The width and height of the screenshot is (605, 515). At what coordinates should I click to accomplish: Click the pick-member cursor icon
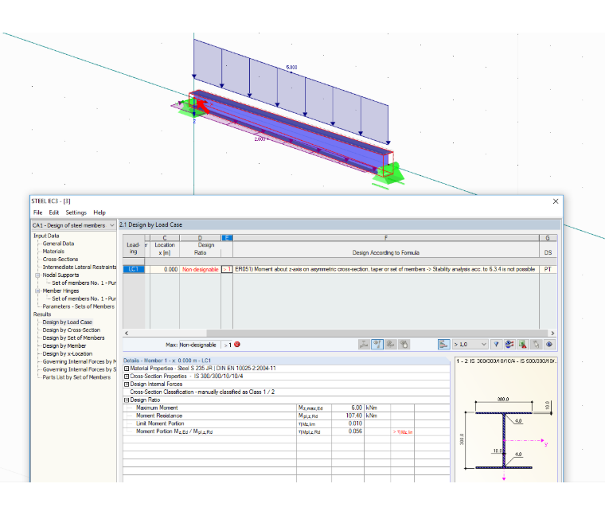[536, 345]
